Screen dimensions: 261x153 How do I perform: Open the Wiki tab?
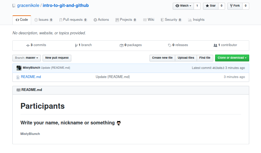(149, 20)
